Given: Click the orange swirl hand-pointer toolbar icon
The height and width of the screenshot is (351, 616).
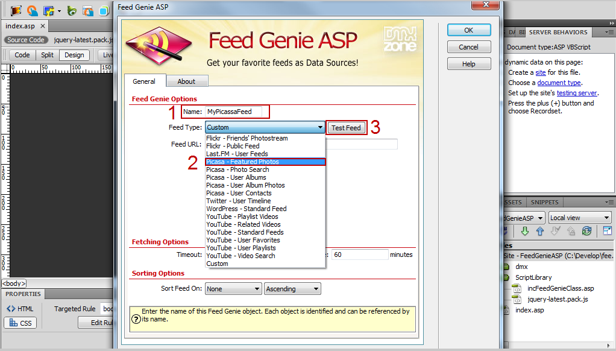Looking at the screenshot, I should (32, 11).
